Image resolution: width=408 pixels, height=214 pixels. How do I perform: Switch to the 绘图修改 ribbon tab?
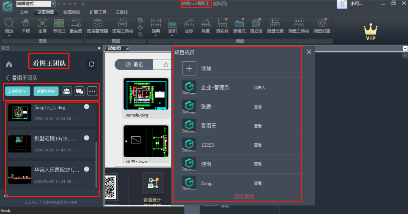point(72,12)
